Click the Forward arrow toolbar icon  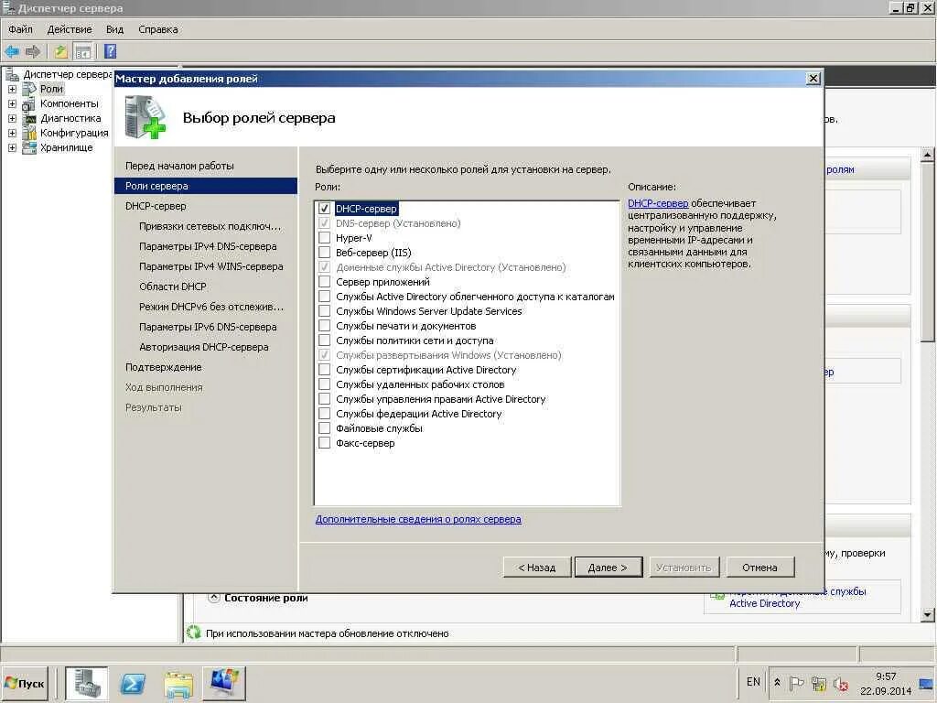(33, 52)
